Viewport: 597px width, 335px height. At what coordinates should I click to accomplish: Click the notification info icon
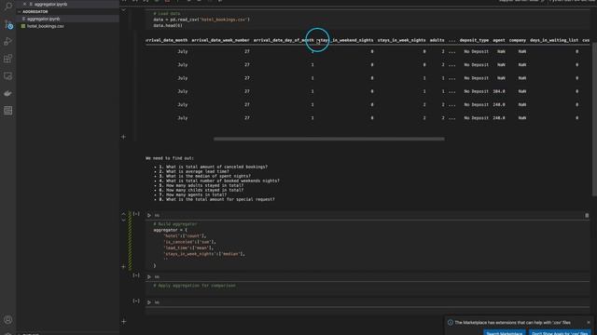[x=451, y=323]
